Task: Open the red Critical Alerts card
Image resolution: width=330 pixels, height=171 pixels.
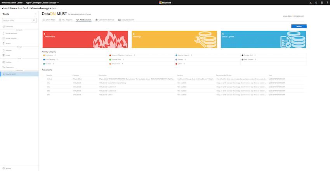Action: pos(85,39)
